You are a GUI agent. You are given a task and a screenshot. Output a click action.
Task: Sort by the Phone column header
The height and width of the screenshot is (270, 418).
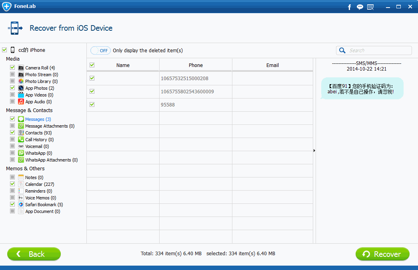[x=196, y=65]
